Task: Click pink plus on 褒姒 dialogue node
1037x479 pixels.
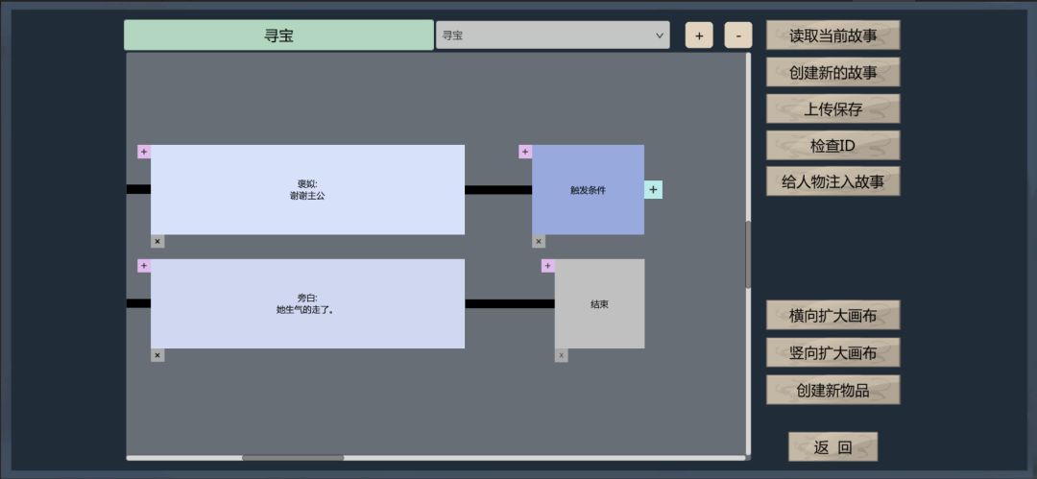Action: click(143, 152)
